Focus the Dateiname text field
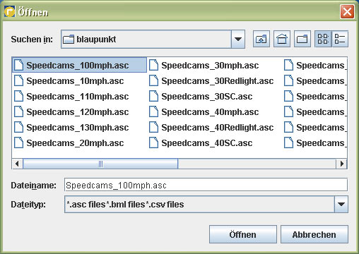359x254 pixels. pyautogui.click(x=206, y=185)
